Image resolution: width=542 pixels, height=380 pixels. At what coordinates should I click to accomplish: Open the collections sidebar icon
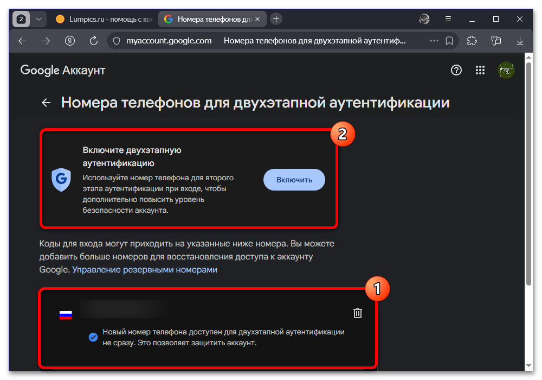(496, 41)
